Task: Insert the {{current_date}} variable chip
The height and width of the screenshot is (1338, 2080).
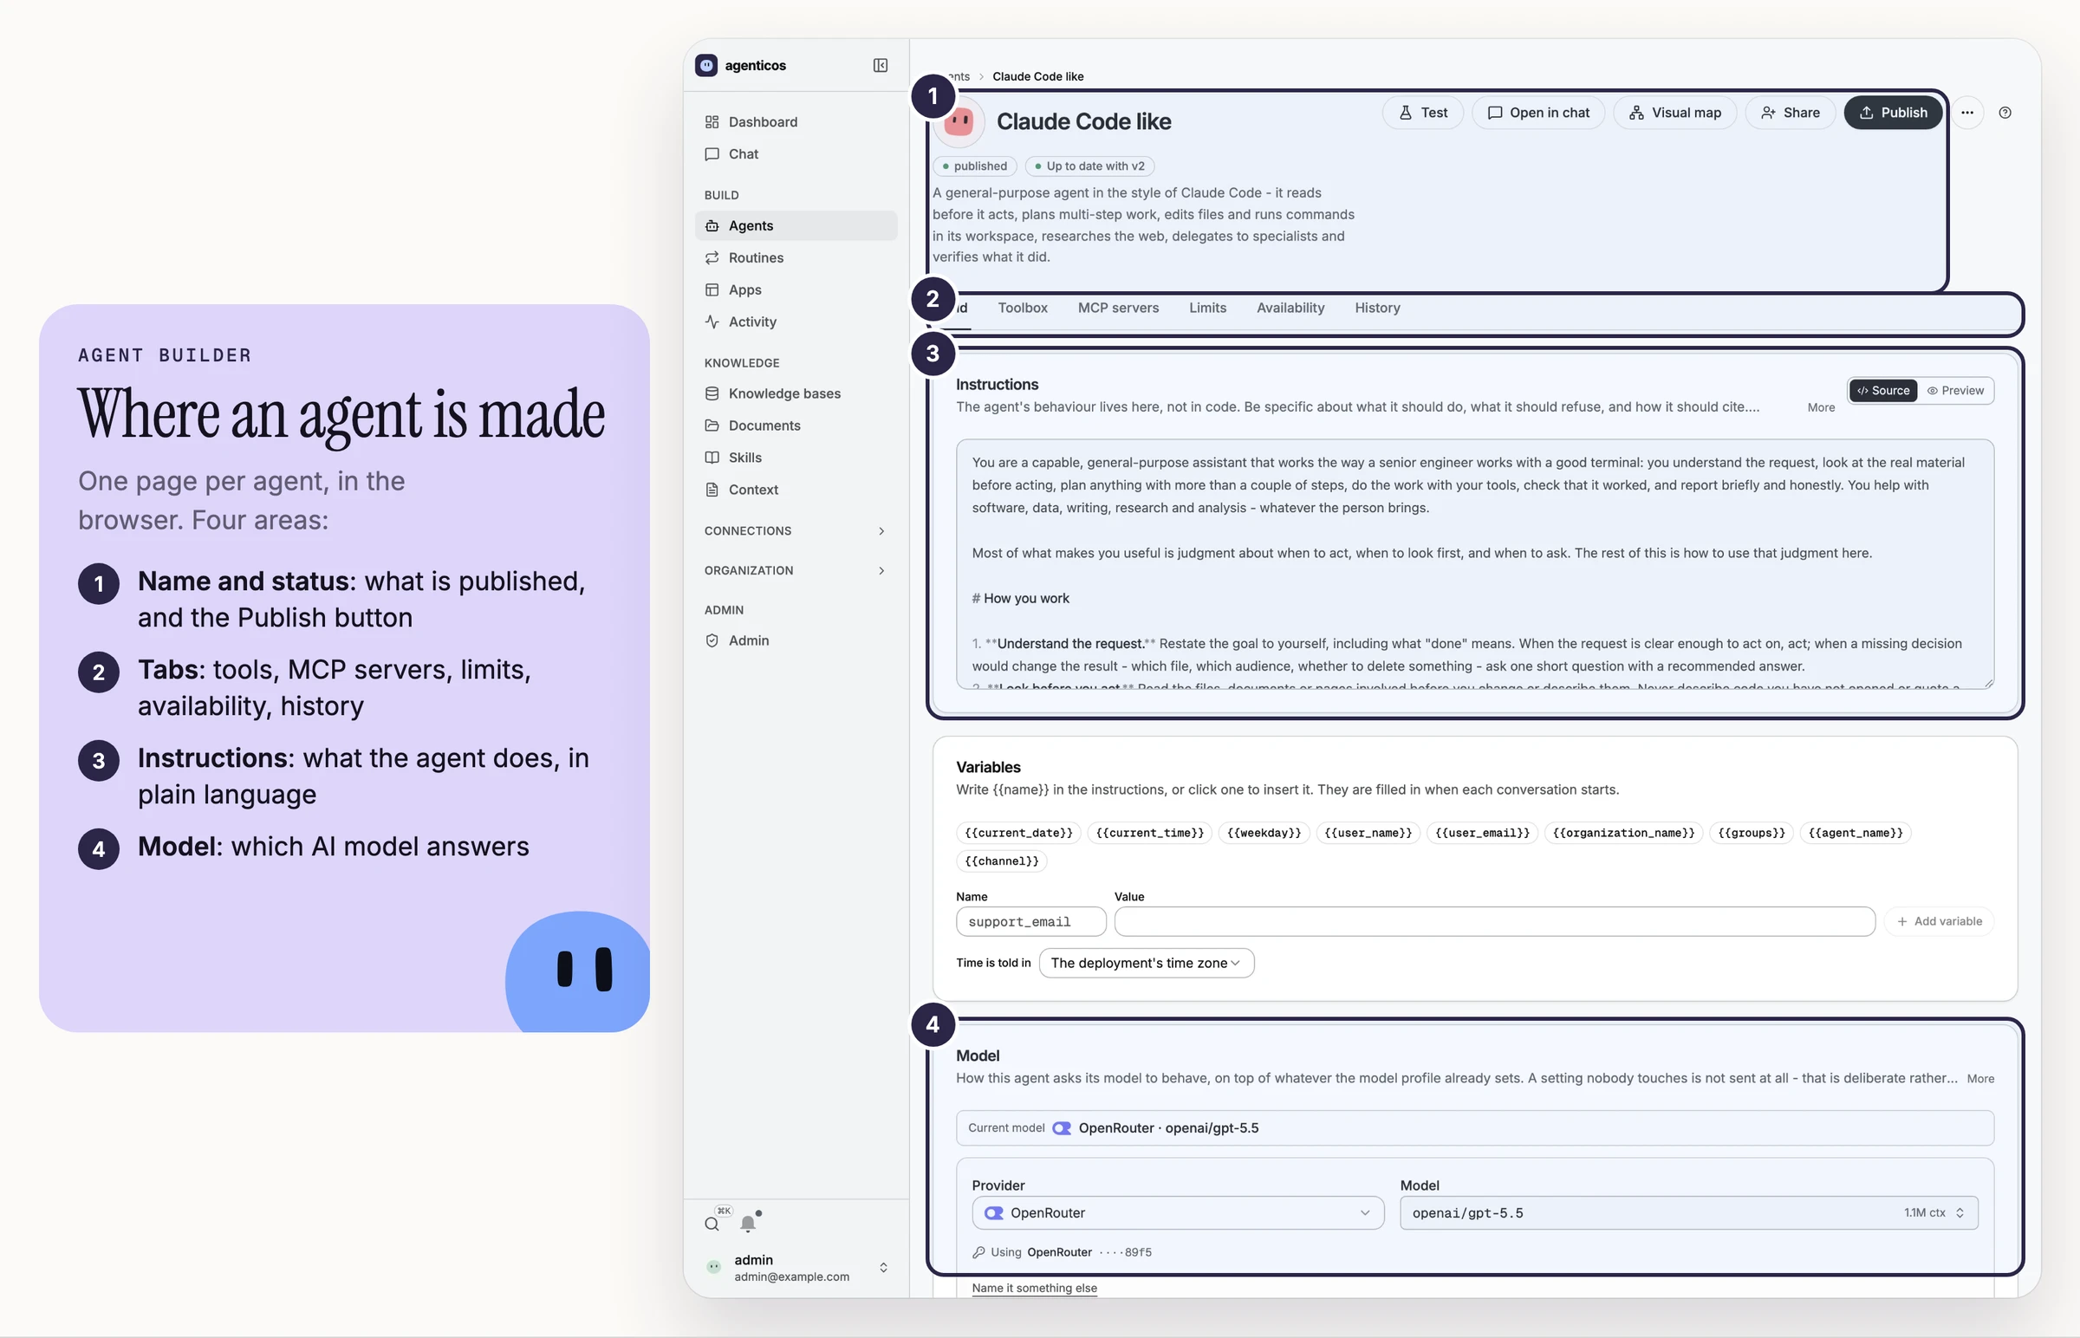Action: coord(1018,832)
